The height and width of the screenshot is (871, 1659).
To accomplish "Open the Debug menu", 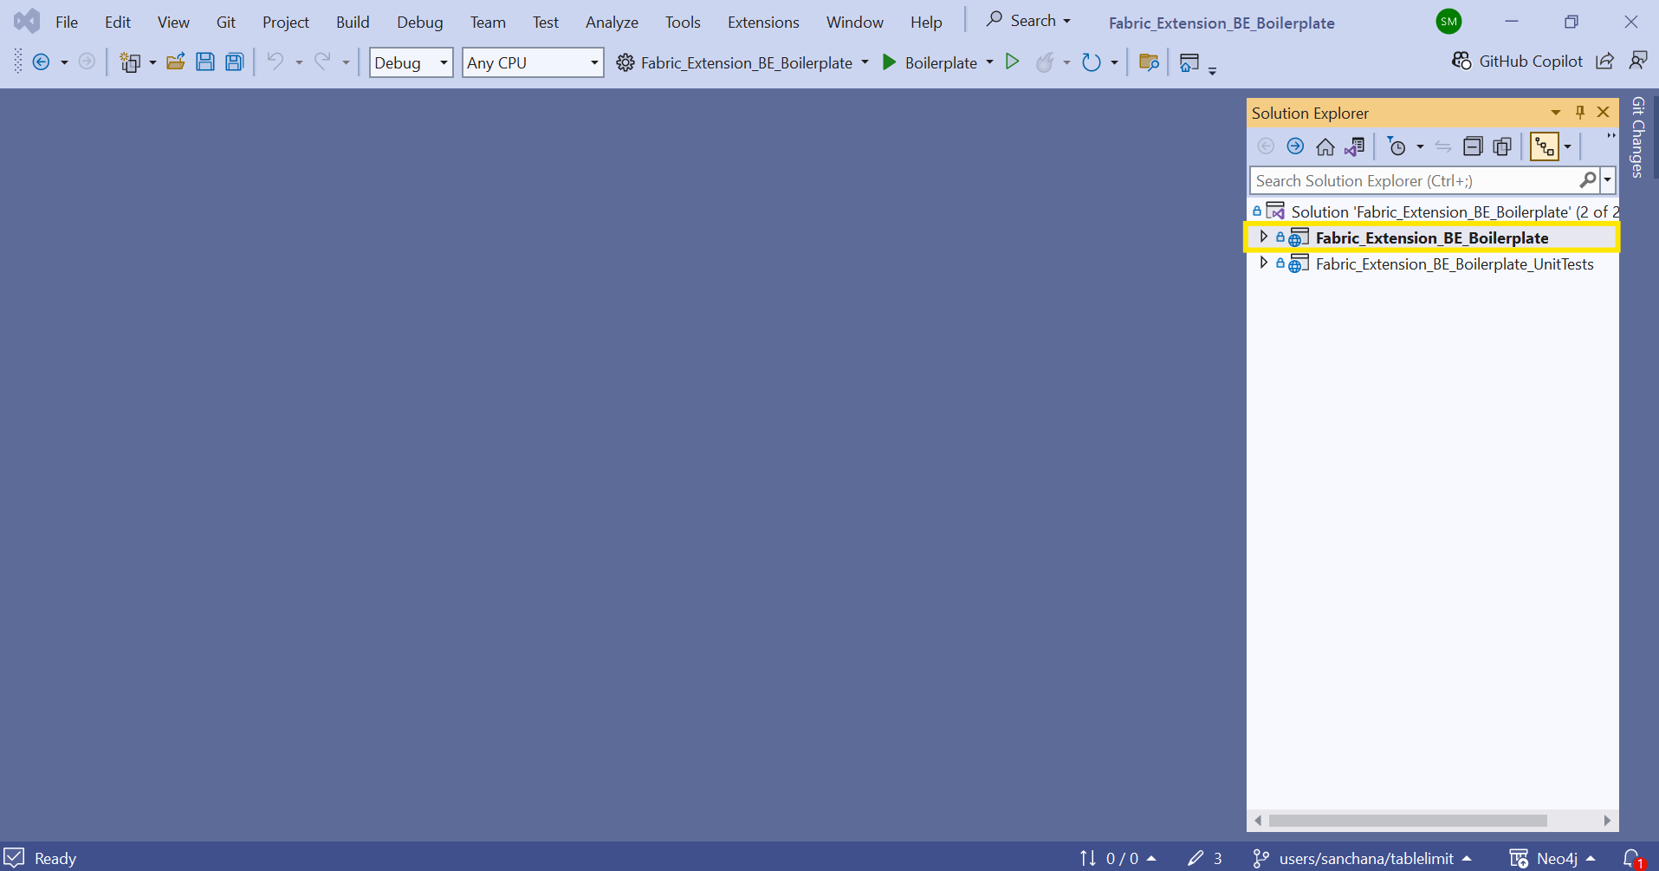I will 420,22.
